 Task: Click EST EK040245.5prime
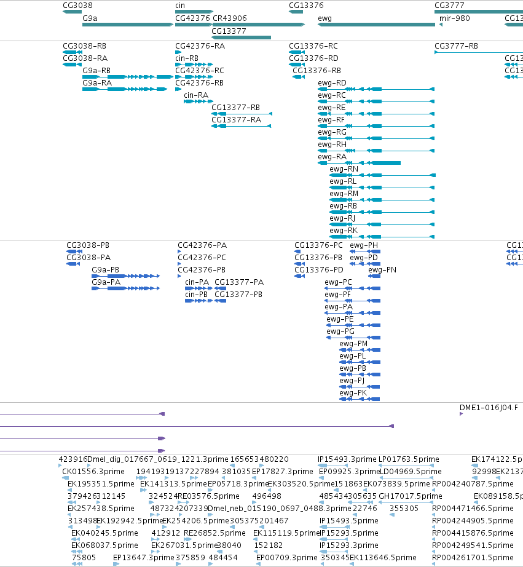point(104,533)
